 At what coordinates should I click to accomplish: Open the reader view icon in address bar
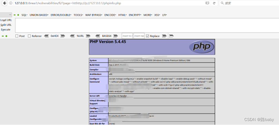[207, 3]
